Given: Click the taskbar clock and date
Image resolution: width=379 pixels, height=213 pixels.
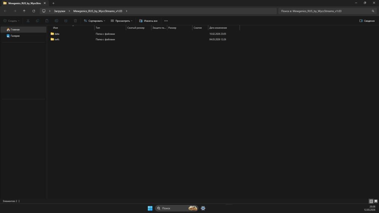Looking at the screenshot, I should (x=370, y=208).
